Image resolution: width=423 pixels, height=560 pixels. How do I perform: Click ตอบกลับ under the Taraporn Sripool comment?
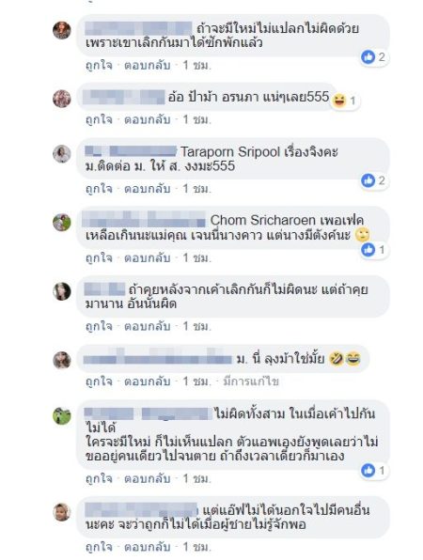(x=148, y=189)
